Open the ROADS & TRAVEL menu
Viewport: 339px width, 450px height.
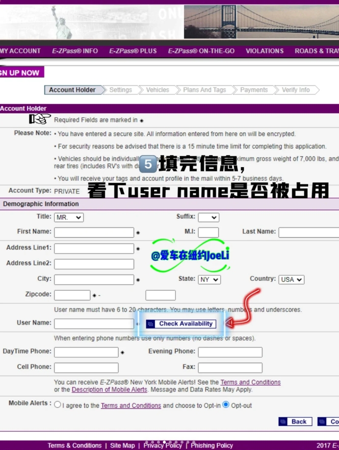[x=316, y=51]
